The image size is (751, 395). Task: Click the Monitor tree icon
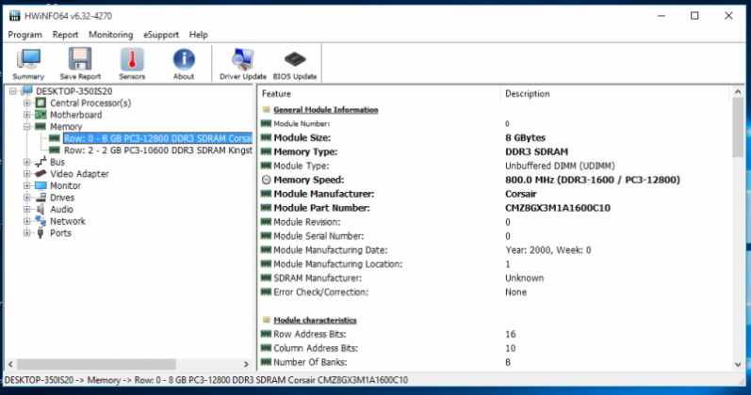41,185
